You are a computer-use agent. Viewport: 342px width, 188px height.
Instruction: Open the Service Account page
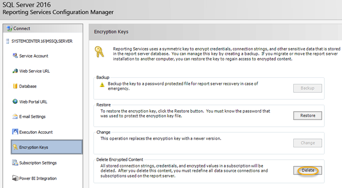coord(34,56)
